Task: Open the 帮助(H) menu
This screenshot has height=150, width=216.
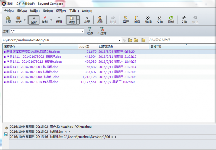Action: 87,11
